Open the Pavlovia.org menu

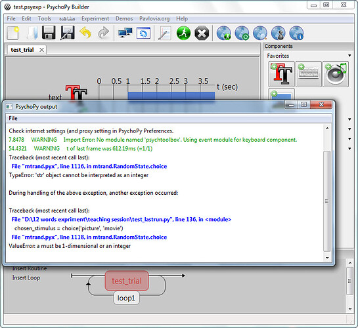tap(154, 18)
